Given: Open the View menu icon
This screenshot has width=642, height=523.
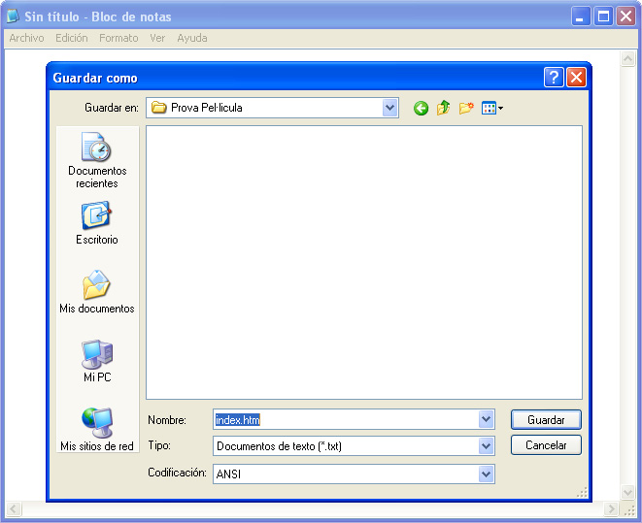Looking at the screenshot, I should pyautogui.click(x=491, y=109).
